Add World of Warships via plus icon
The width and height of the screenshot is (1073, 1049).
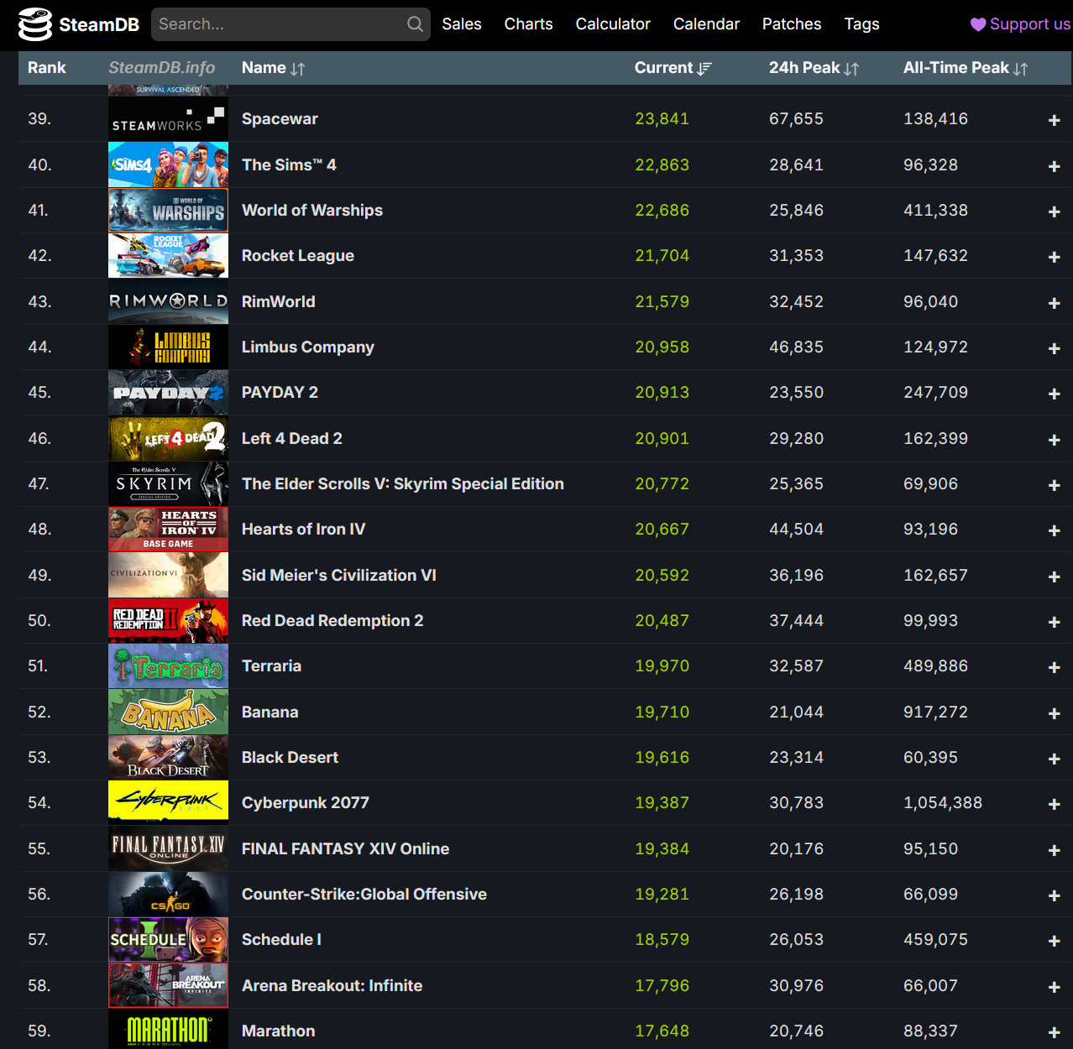tap(1055, 211)
